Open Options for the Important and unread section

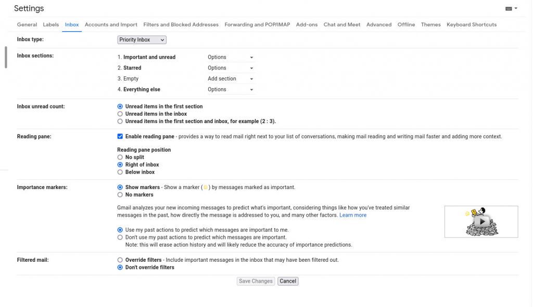[231, 57]
